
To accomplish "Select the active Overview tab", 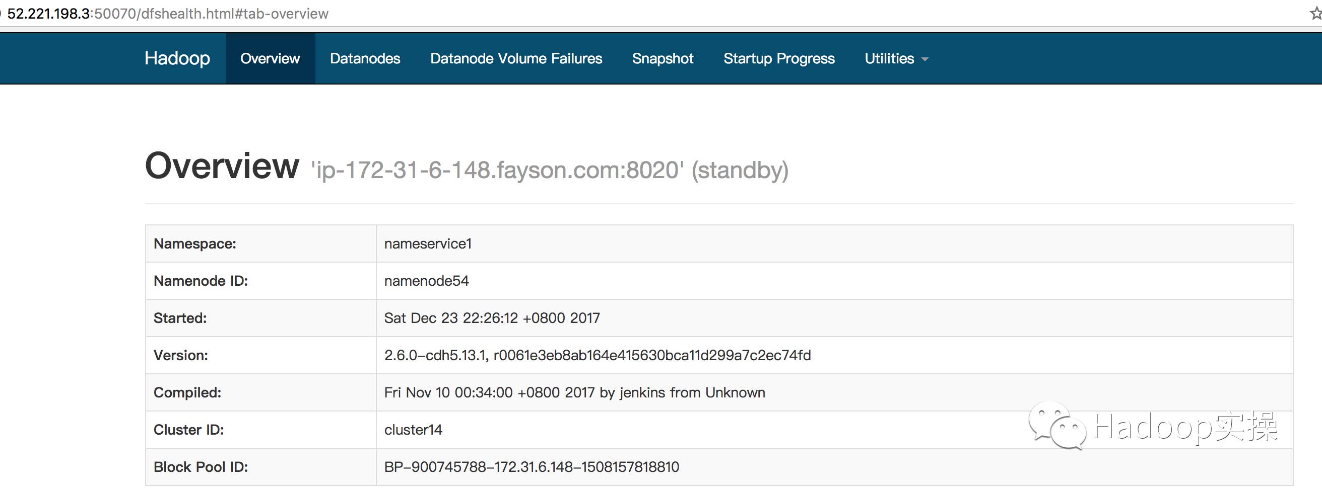I will (x=270, y=59).
